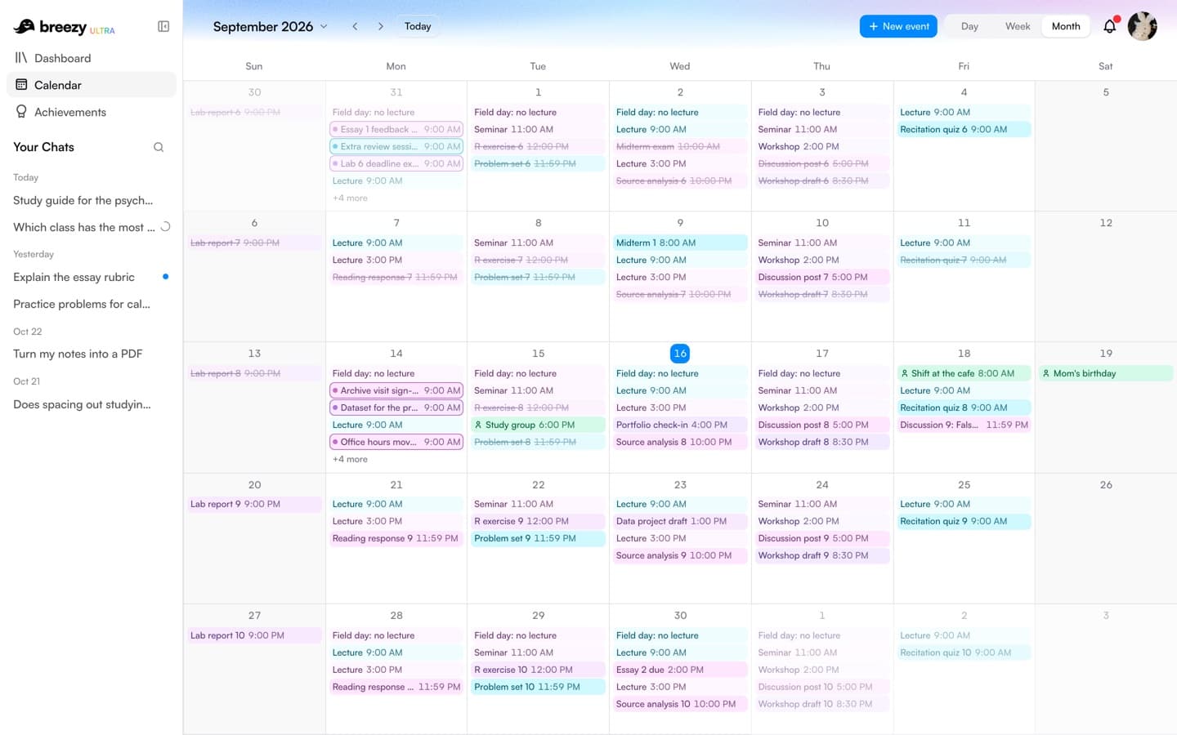Expand '+4 more' events on September 14
This screenshot has width=1177, height=735.
tap(350, 460)
